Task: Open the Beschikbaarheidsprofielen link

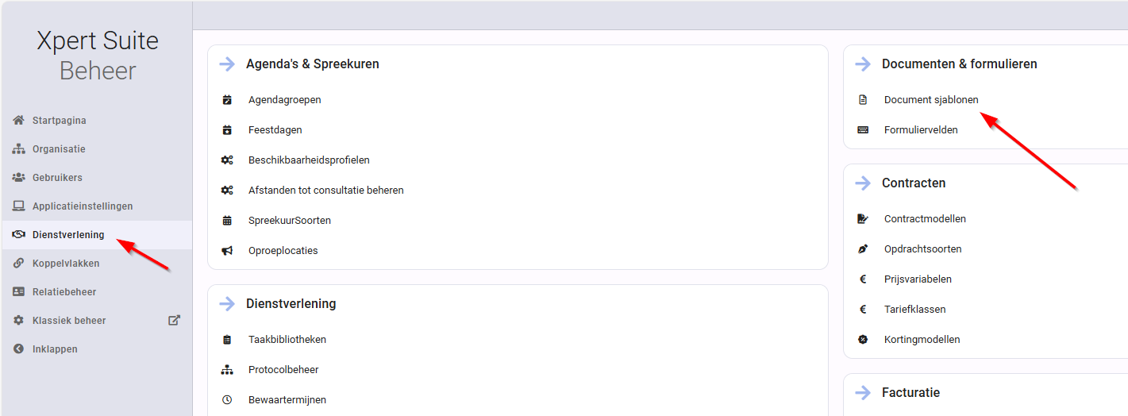Action: [x=309, y=160]
